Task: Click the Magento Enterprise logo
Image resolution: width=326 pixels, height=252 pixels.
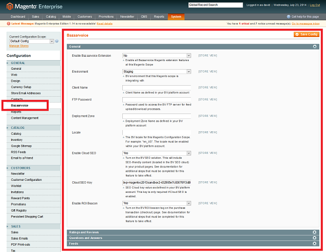Action: pos(35,6)
